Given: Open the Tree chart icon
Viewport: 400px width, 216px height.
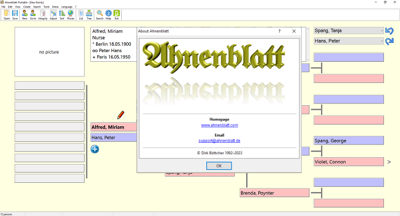Looking at the screenshot, I should (x=89, y=14).
